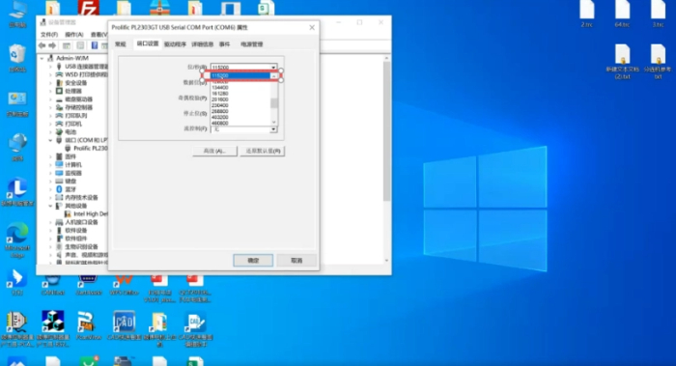Viewport: 676px width, 366px height.
Task: Switch to the Driver tab
Action: point(175,44)
